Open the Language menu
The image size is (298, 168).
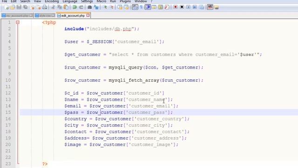coord(70,1)
